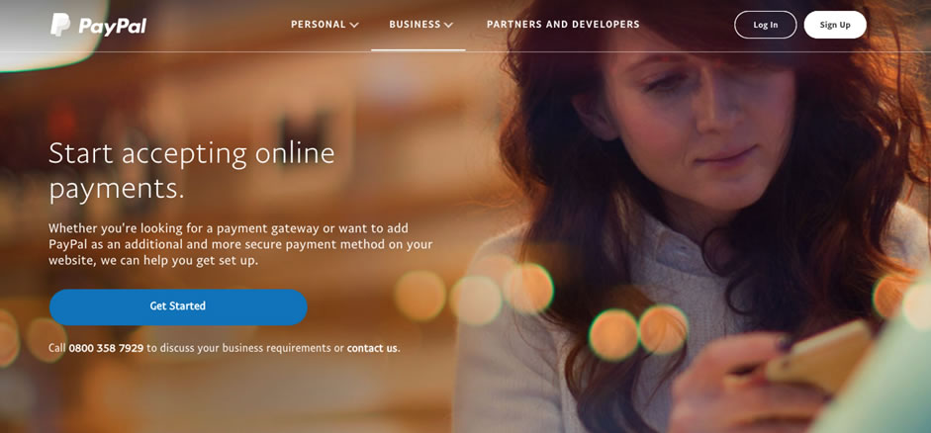
Task: Click the white underline beneath Business
Action: coord(419,49)
